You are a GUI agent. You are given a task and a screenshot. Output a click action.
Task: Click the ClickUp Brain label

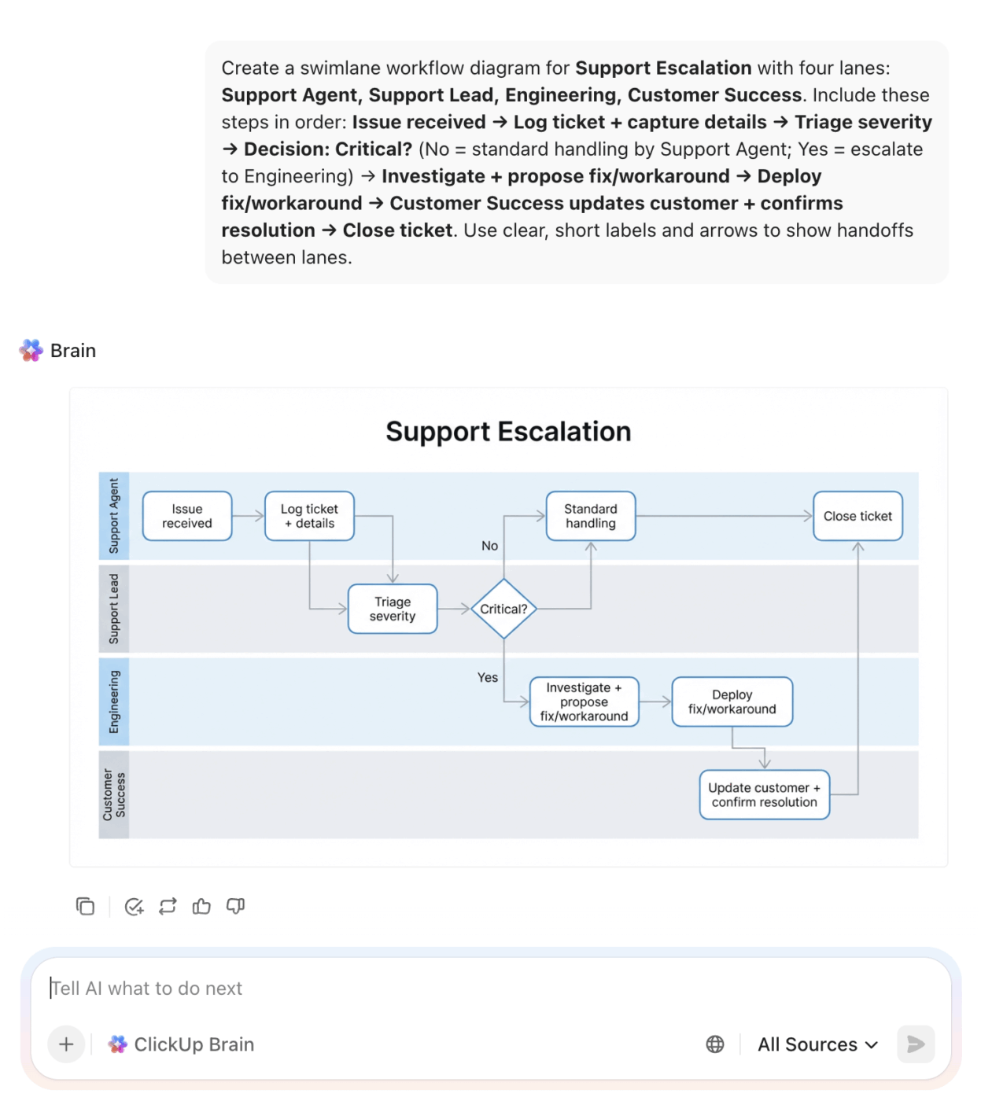coord(194,1044)
